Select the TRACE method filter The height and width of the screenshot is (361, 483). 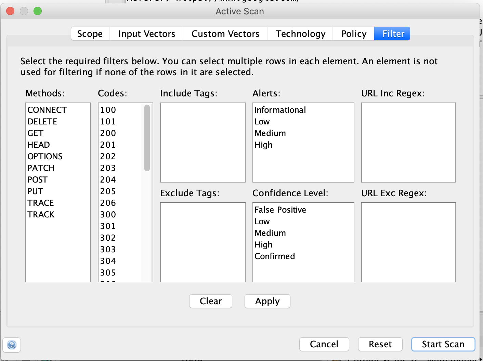point(40,203)
